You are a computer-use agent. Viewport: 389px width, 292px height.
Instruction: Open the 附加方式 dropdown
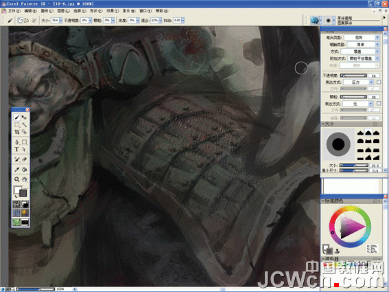[x=364, y=58]
